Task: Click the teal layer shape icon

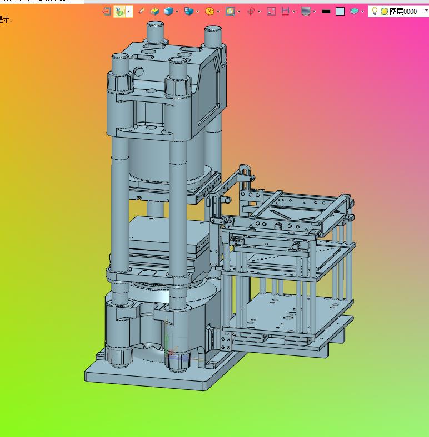Action: (x=354, y=12)
